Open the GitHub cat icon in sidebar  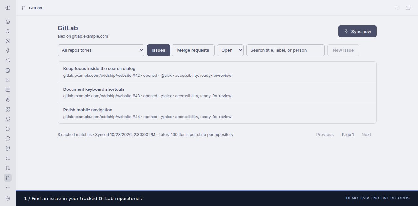(x=8, y=119)
